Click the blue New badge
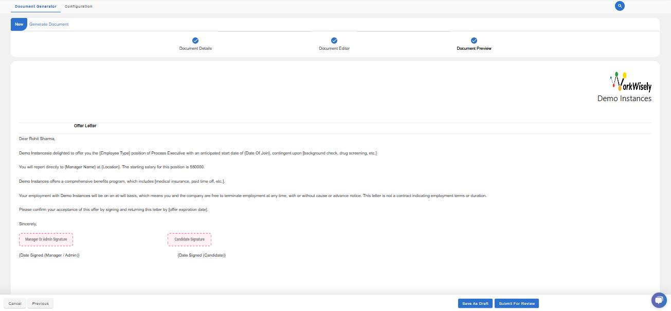This screenshot has width=671, height=311. point(19,24)
